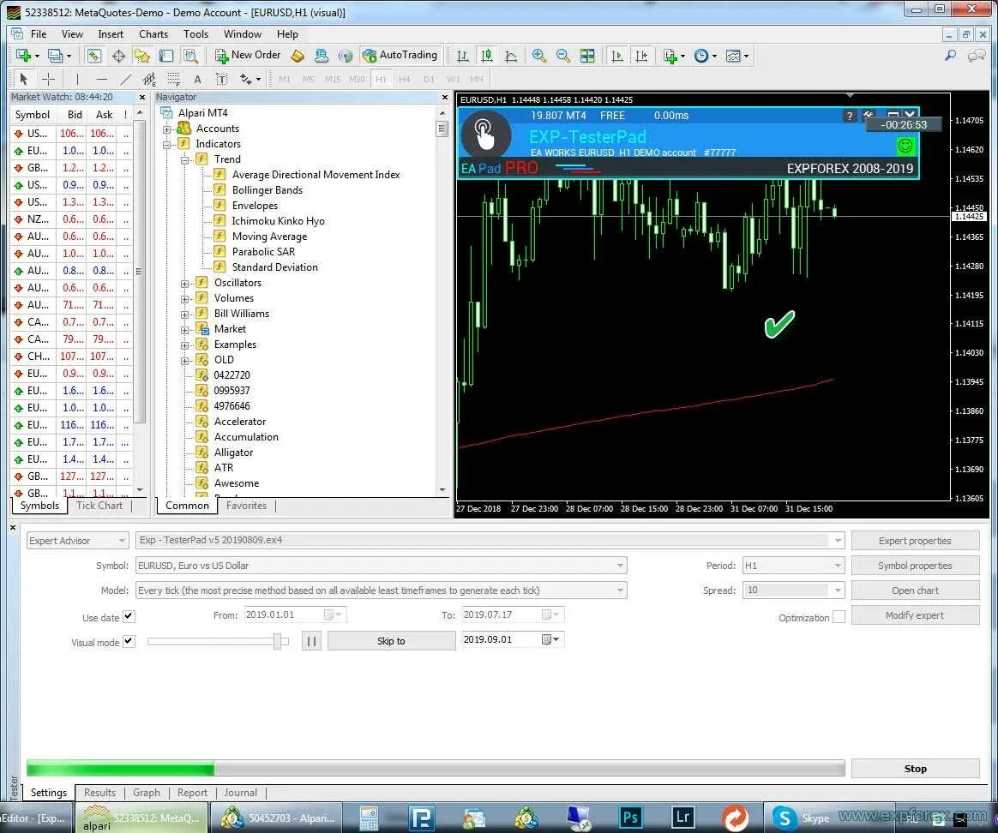Viewport: 998px width, 833px height.
Task: Select the crosshair cursor tool
Action: click(48, 79)
